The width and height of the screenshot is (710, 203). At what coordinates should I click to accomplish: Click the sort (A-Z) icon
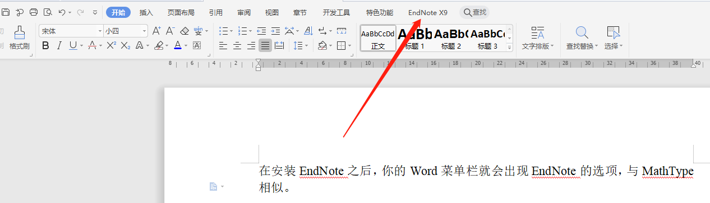tap(308, 31)
